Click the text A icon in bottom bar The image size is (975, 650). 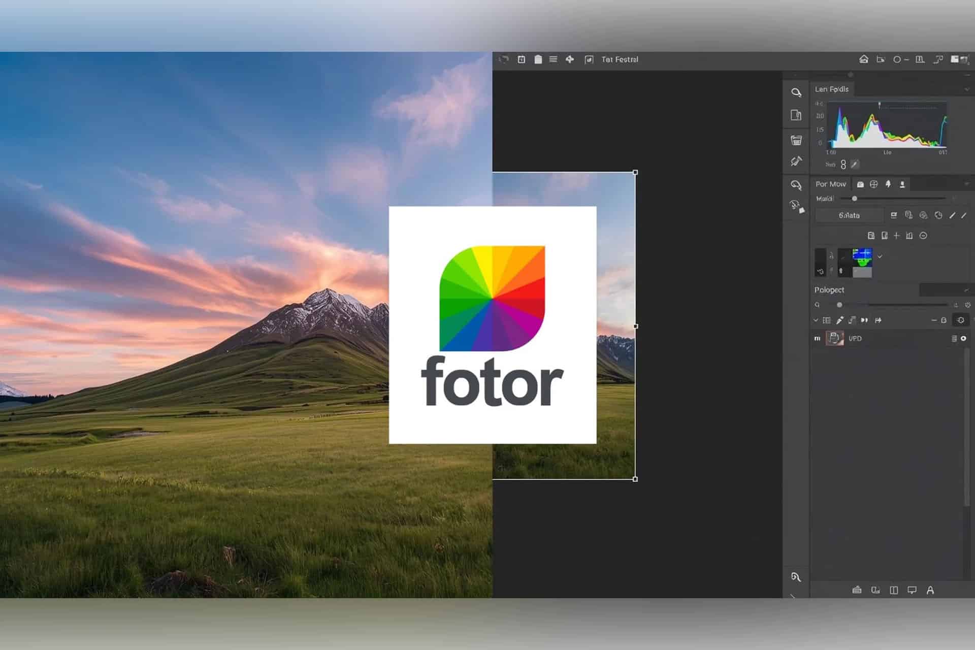(x=930, y=590)
